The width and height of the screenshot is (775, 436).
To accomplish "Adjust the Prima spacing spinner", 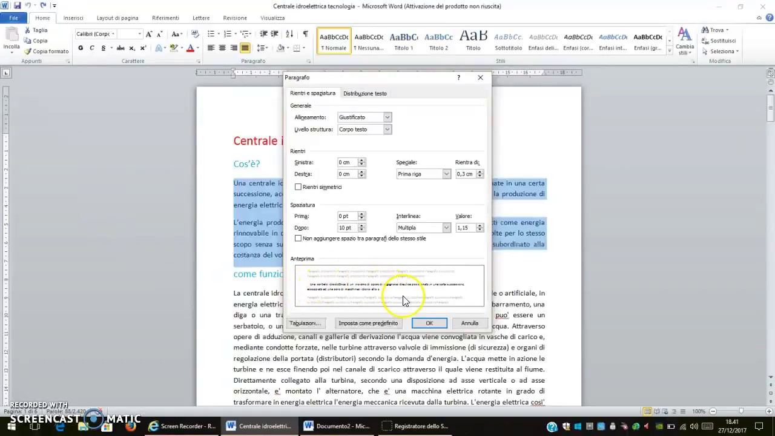I will pos(361,216).
